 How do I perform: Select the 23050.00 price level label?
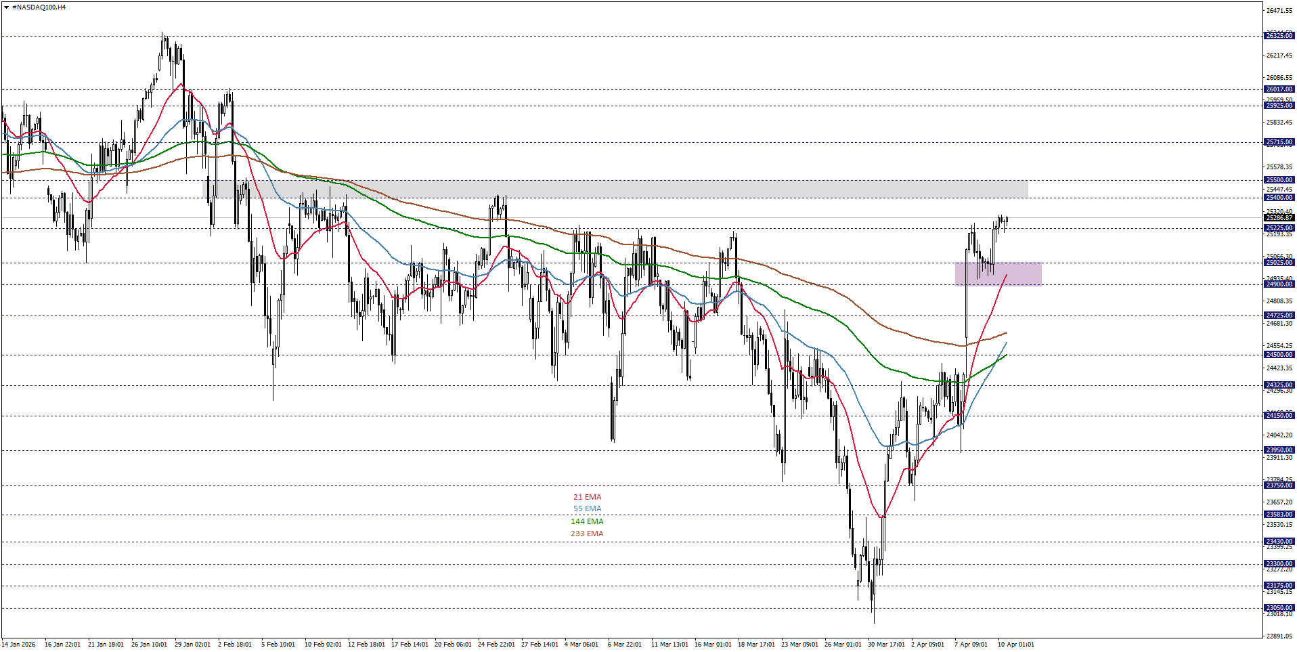pyautogui.click(x=1281, y=607)
